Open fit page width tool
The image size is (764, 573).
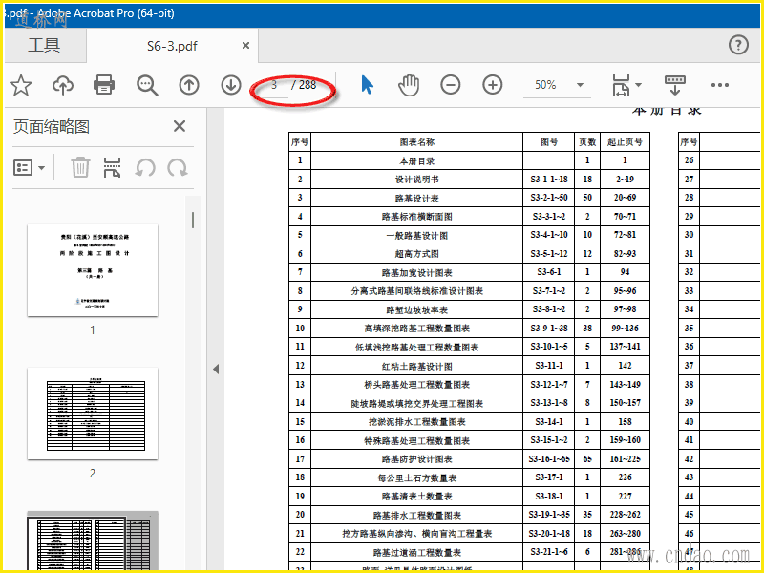(x=622, y=85)
